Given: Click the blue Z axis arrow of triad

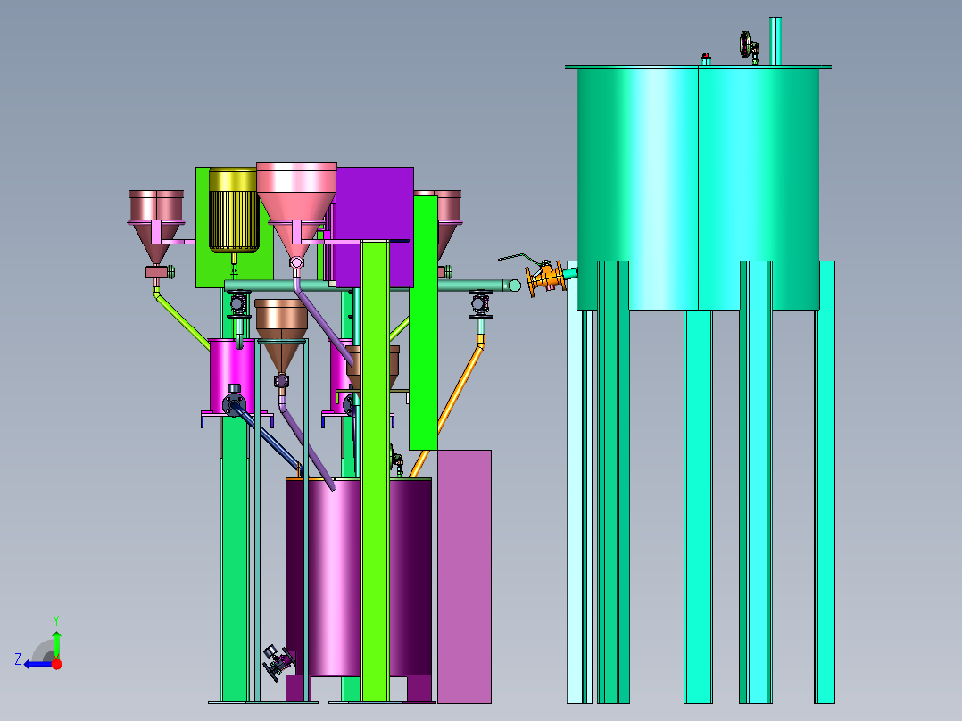Looking at the screenshot, I should pyautogui.click(x=37, y=665).
